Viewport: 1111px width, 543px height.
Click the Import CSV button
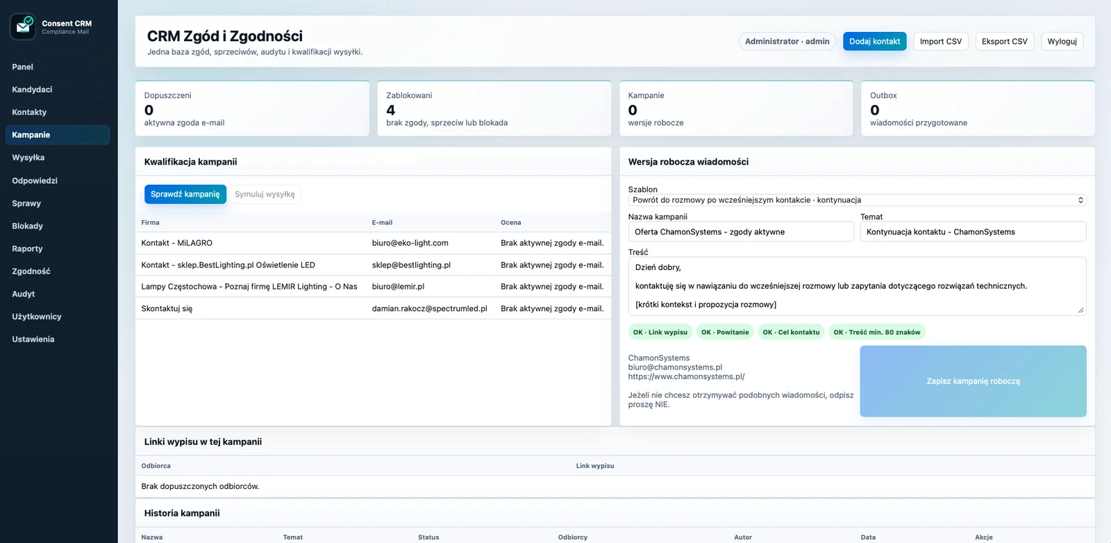941,42
